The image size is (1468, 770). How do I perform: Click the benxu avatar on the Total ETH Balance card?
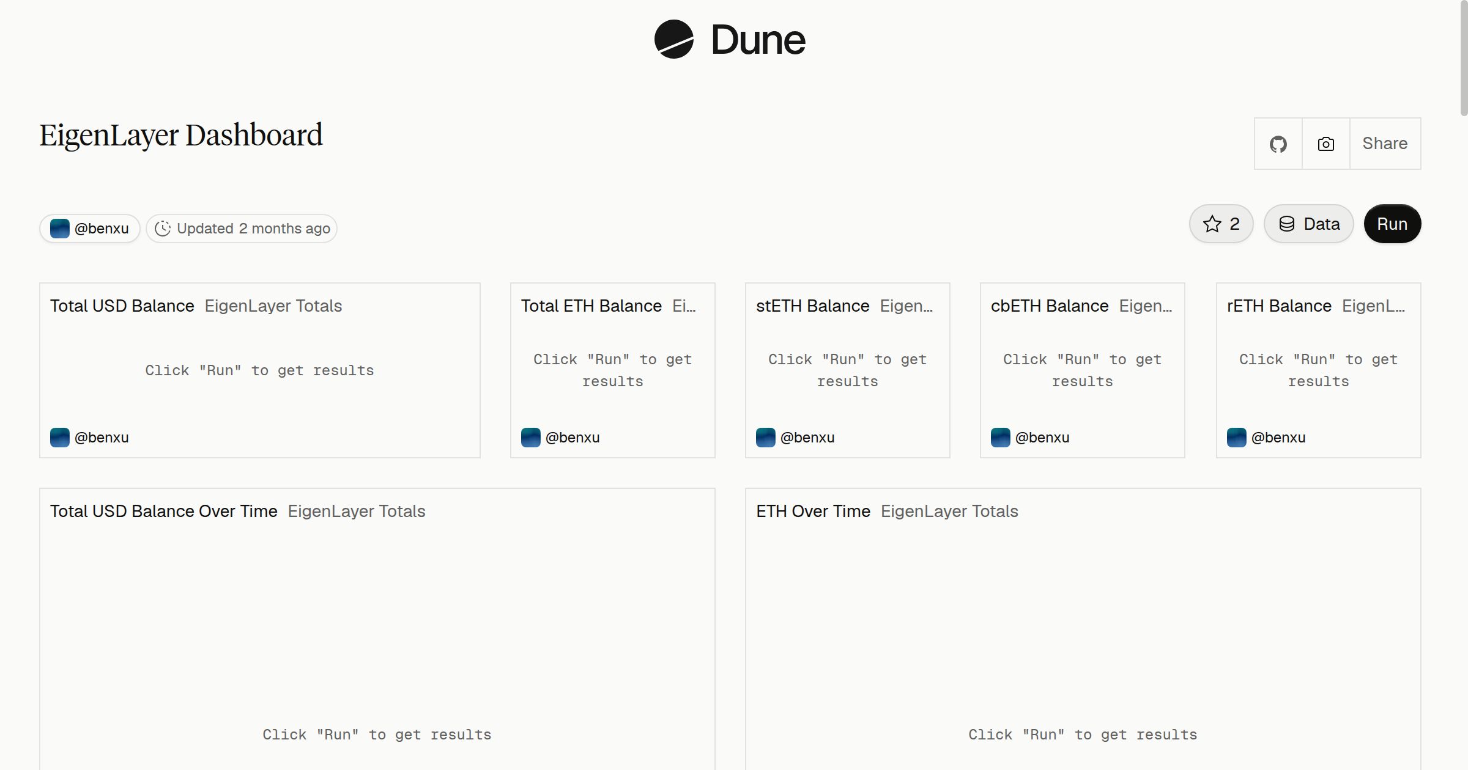click(x=530, y=438)
